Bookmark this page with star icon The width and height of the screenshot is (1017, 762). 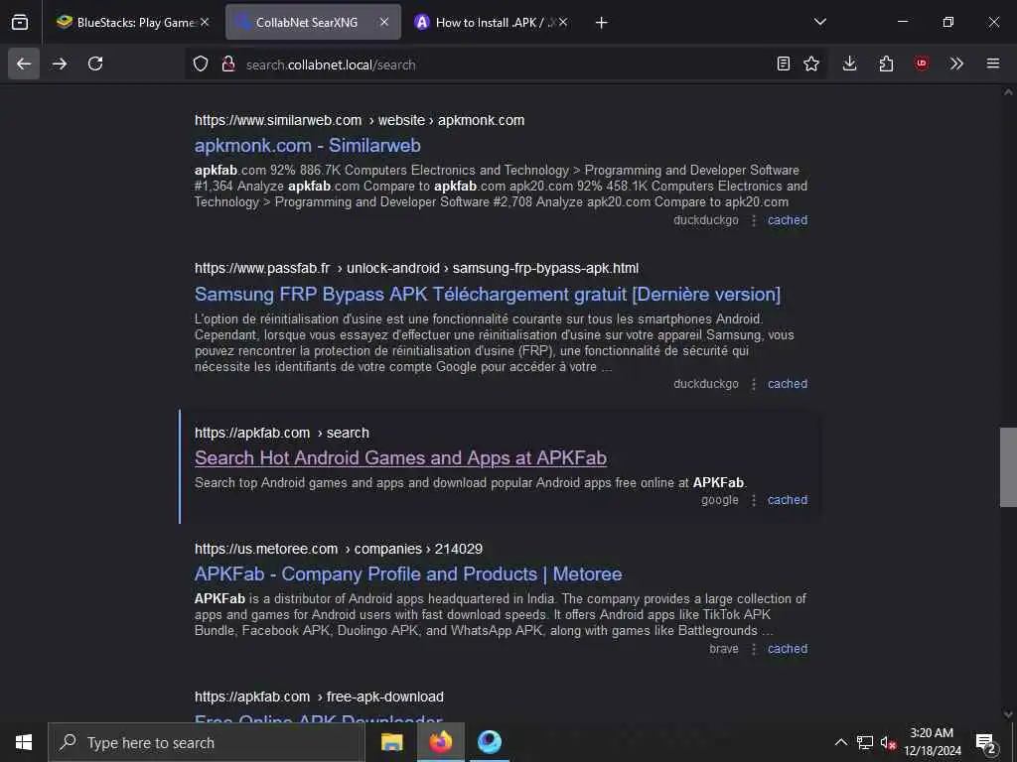pyautogui.click(x=811, y=63)
